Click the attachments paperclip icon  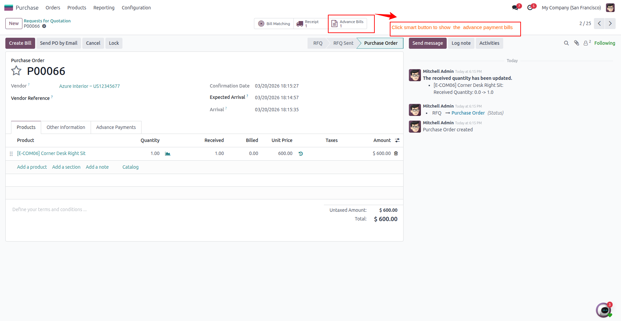pos(576,43)
